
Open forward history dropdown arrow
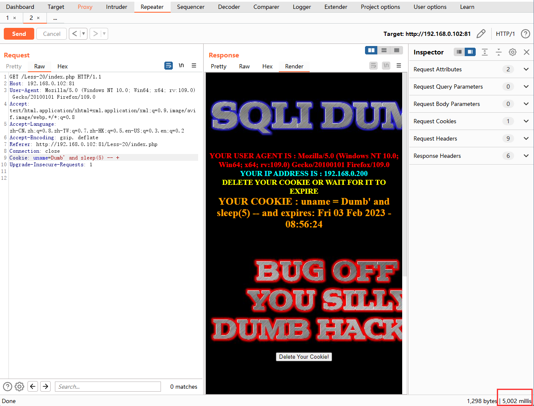[x=104, y=34]
